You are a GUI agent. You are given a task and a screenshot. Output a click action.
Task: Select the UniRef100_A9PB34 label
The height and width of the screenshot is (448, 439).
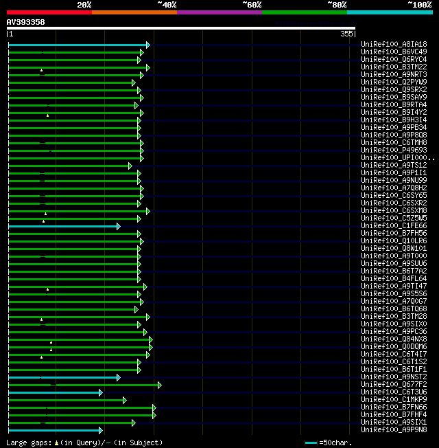(x=394, y=127)
